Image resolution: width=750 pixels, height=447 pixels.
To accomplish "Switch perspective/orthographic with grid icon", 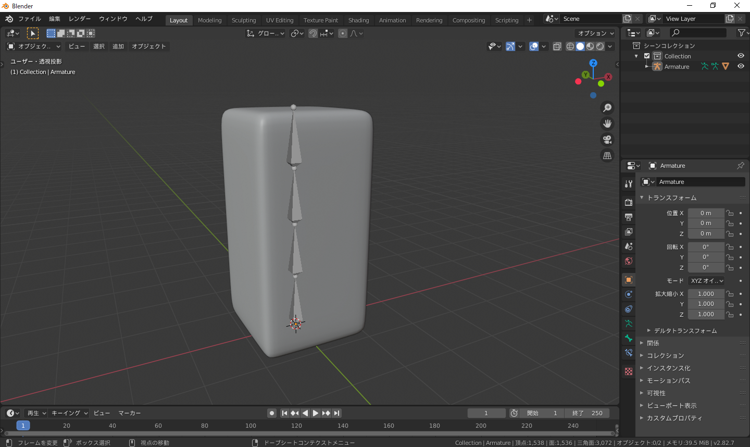I will click(607, 155).
